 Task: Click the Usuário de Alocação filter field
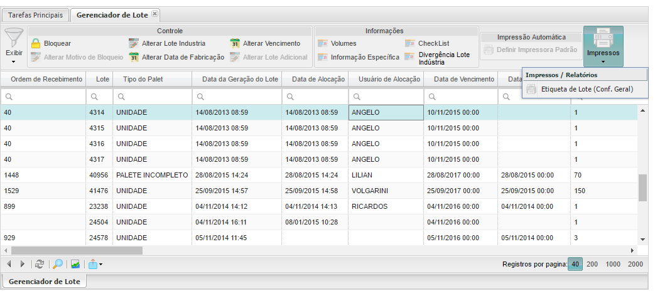pyautogui.click(x=386, y=97)
